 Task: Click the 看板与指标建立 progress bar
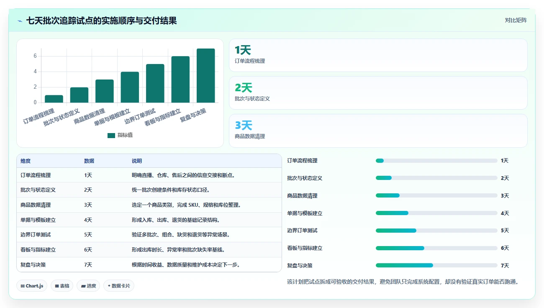point(436,248)
